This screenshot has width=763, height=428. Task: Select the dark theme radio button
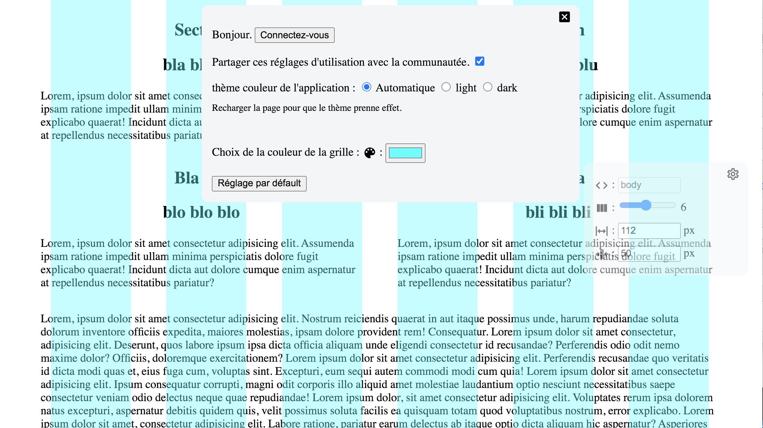(487, 87)
